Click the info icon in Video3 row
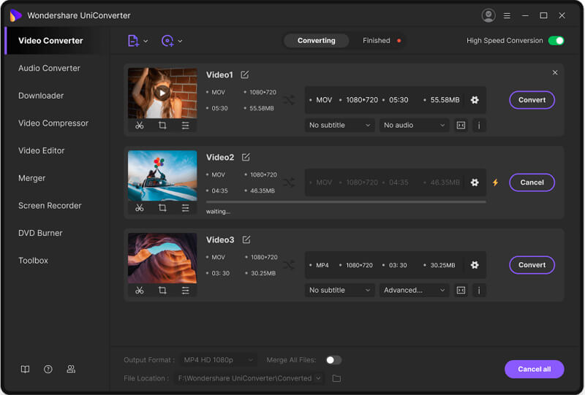Image resolution: width=585 pixels, height=395 pixels. click(479, 290)
